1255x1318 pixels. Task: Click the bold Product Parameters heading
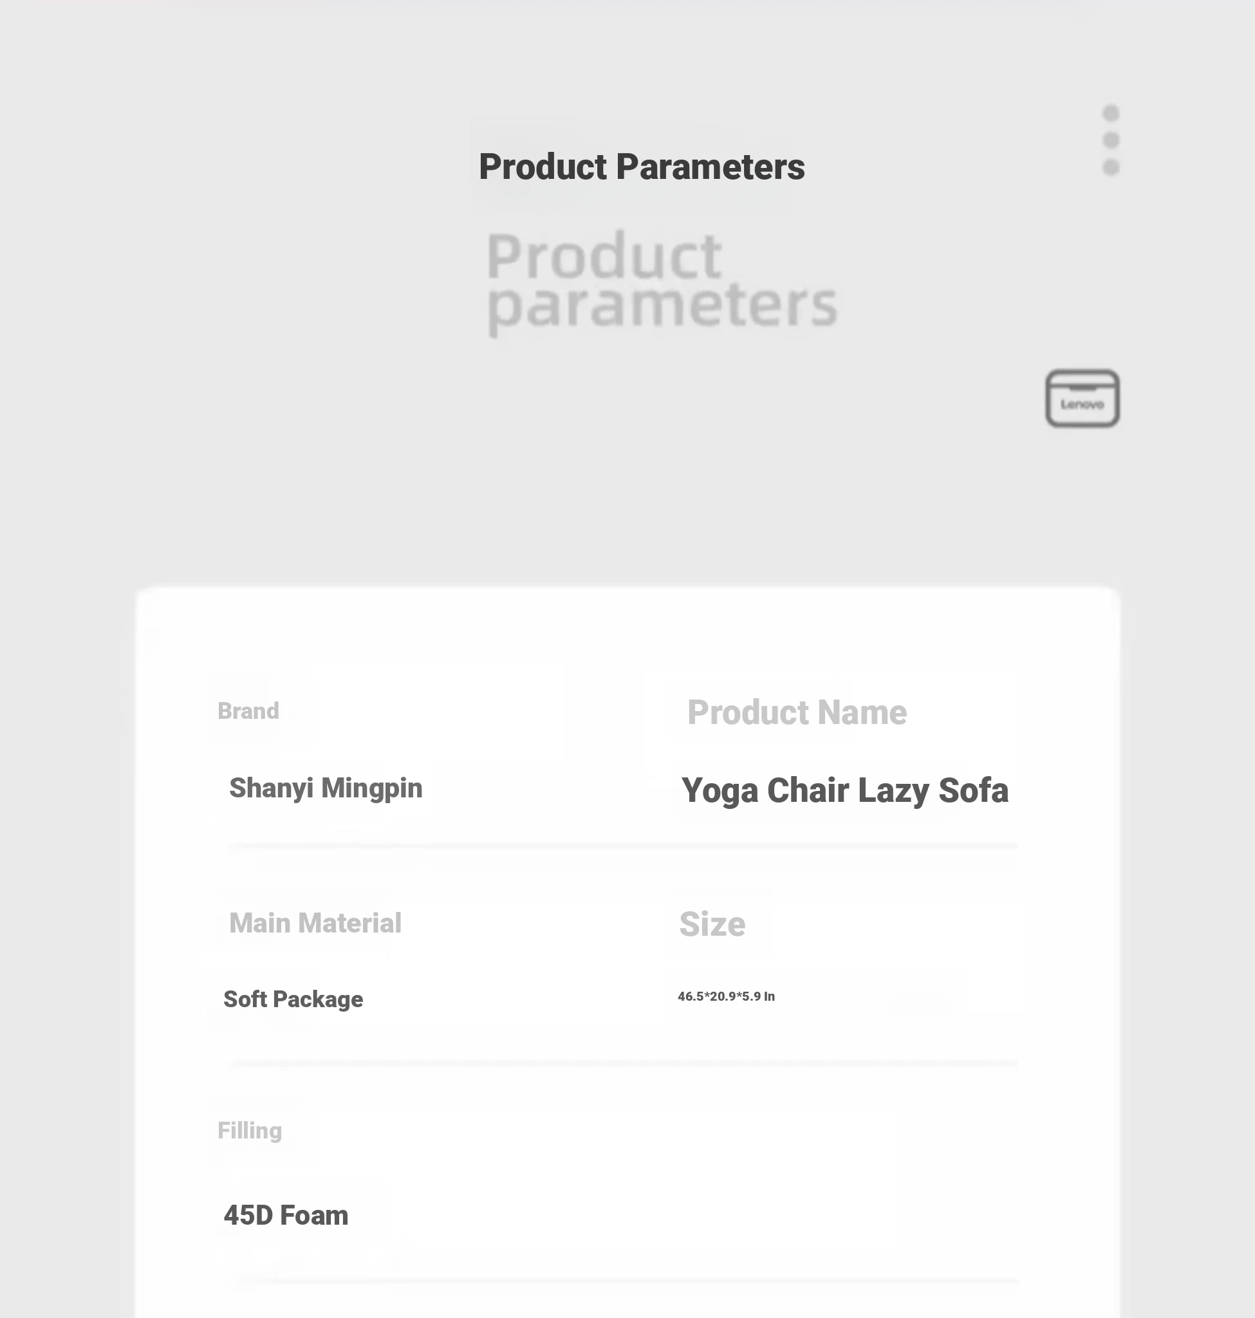coord(642,167)
